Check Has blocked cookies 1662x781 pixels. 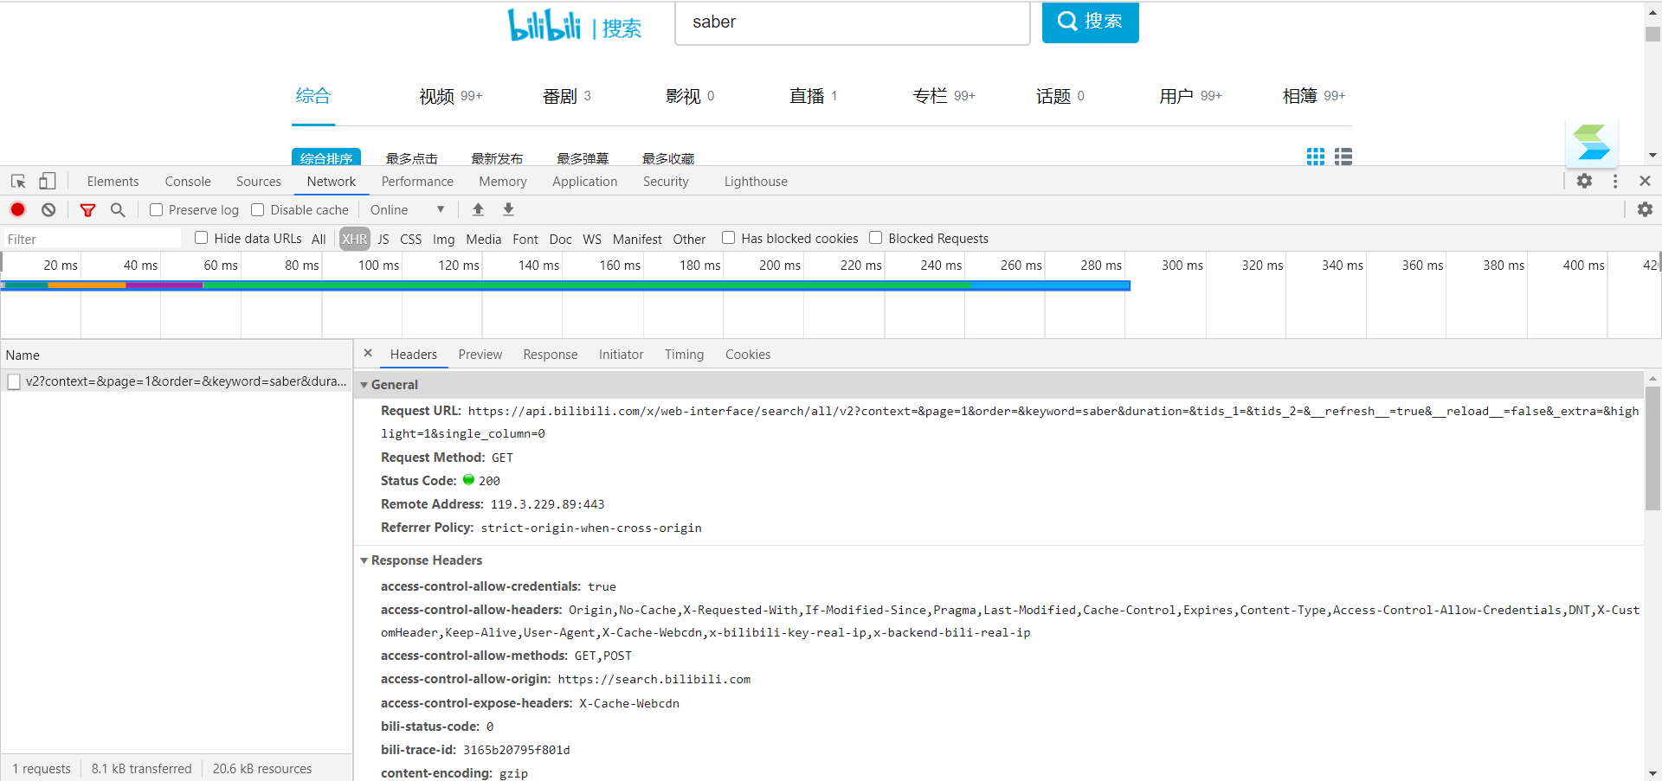tap(728, 238)
